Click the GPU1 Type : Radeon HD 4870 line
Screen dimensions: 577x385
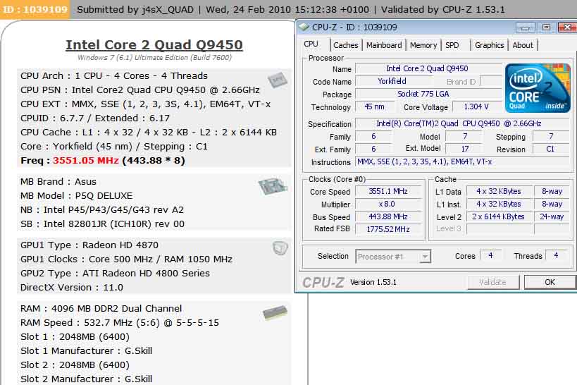(89, 245)
